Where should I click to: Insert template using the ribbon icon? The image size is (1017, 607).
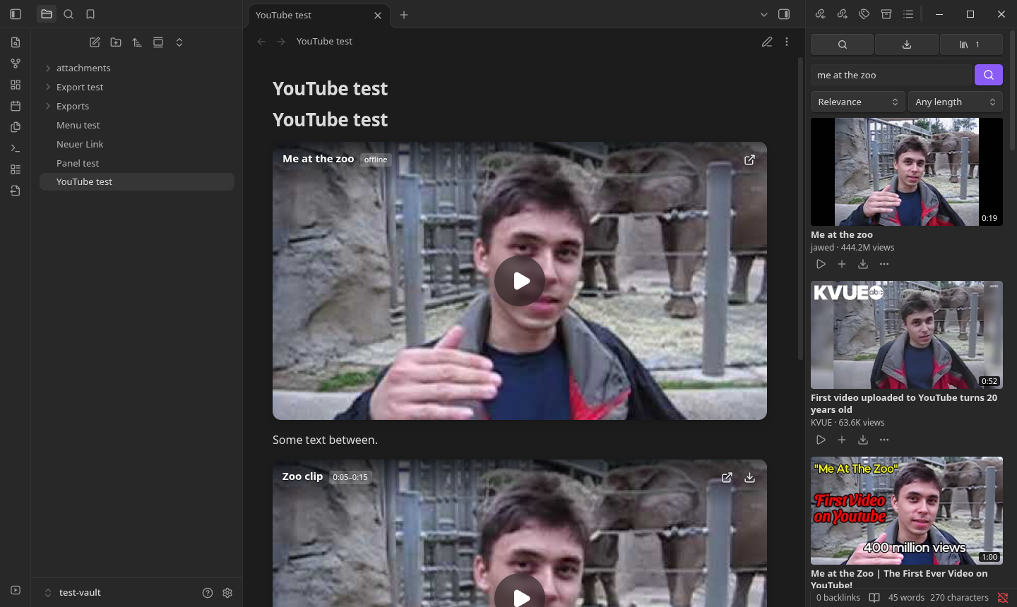pyautogui.click(x=16, y=127)
